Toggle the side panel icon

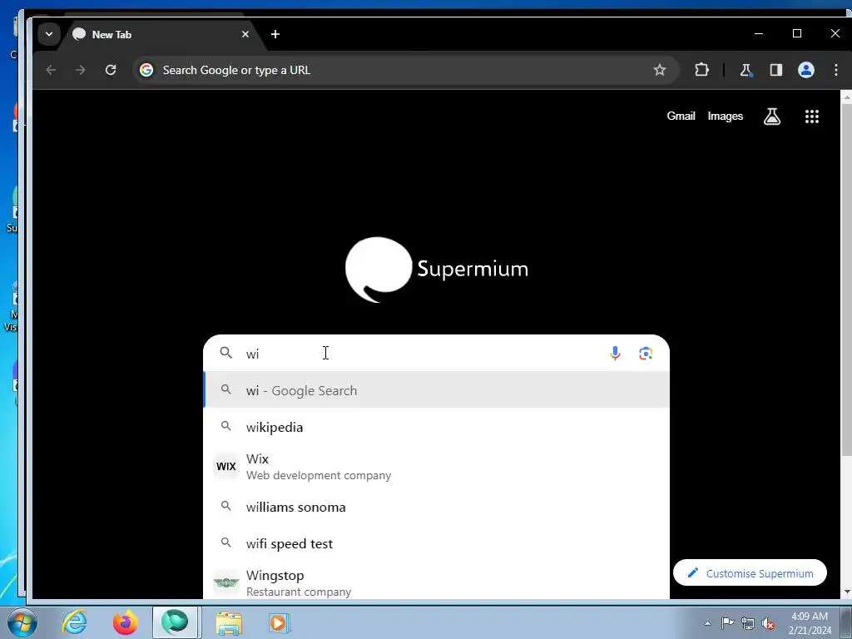[x=776, y=70]
